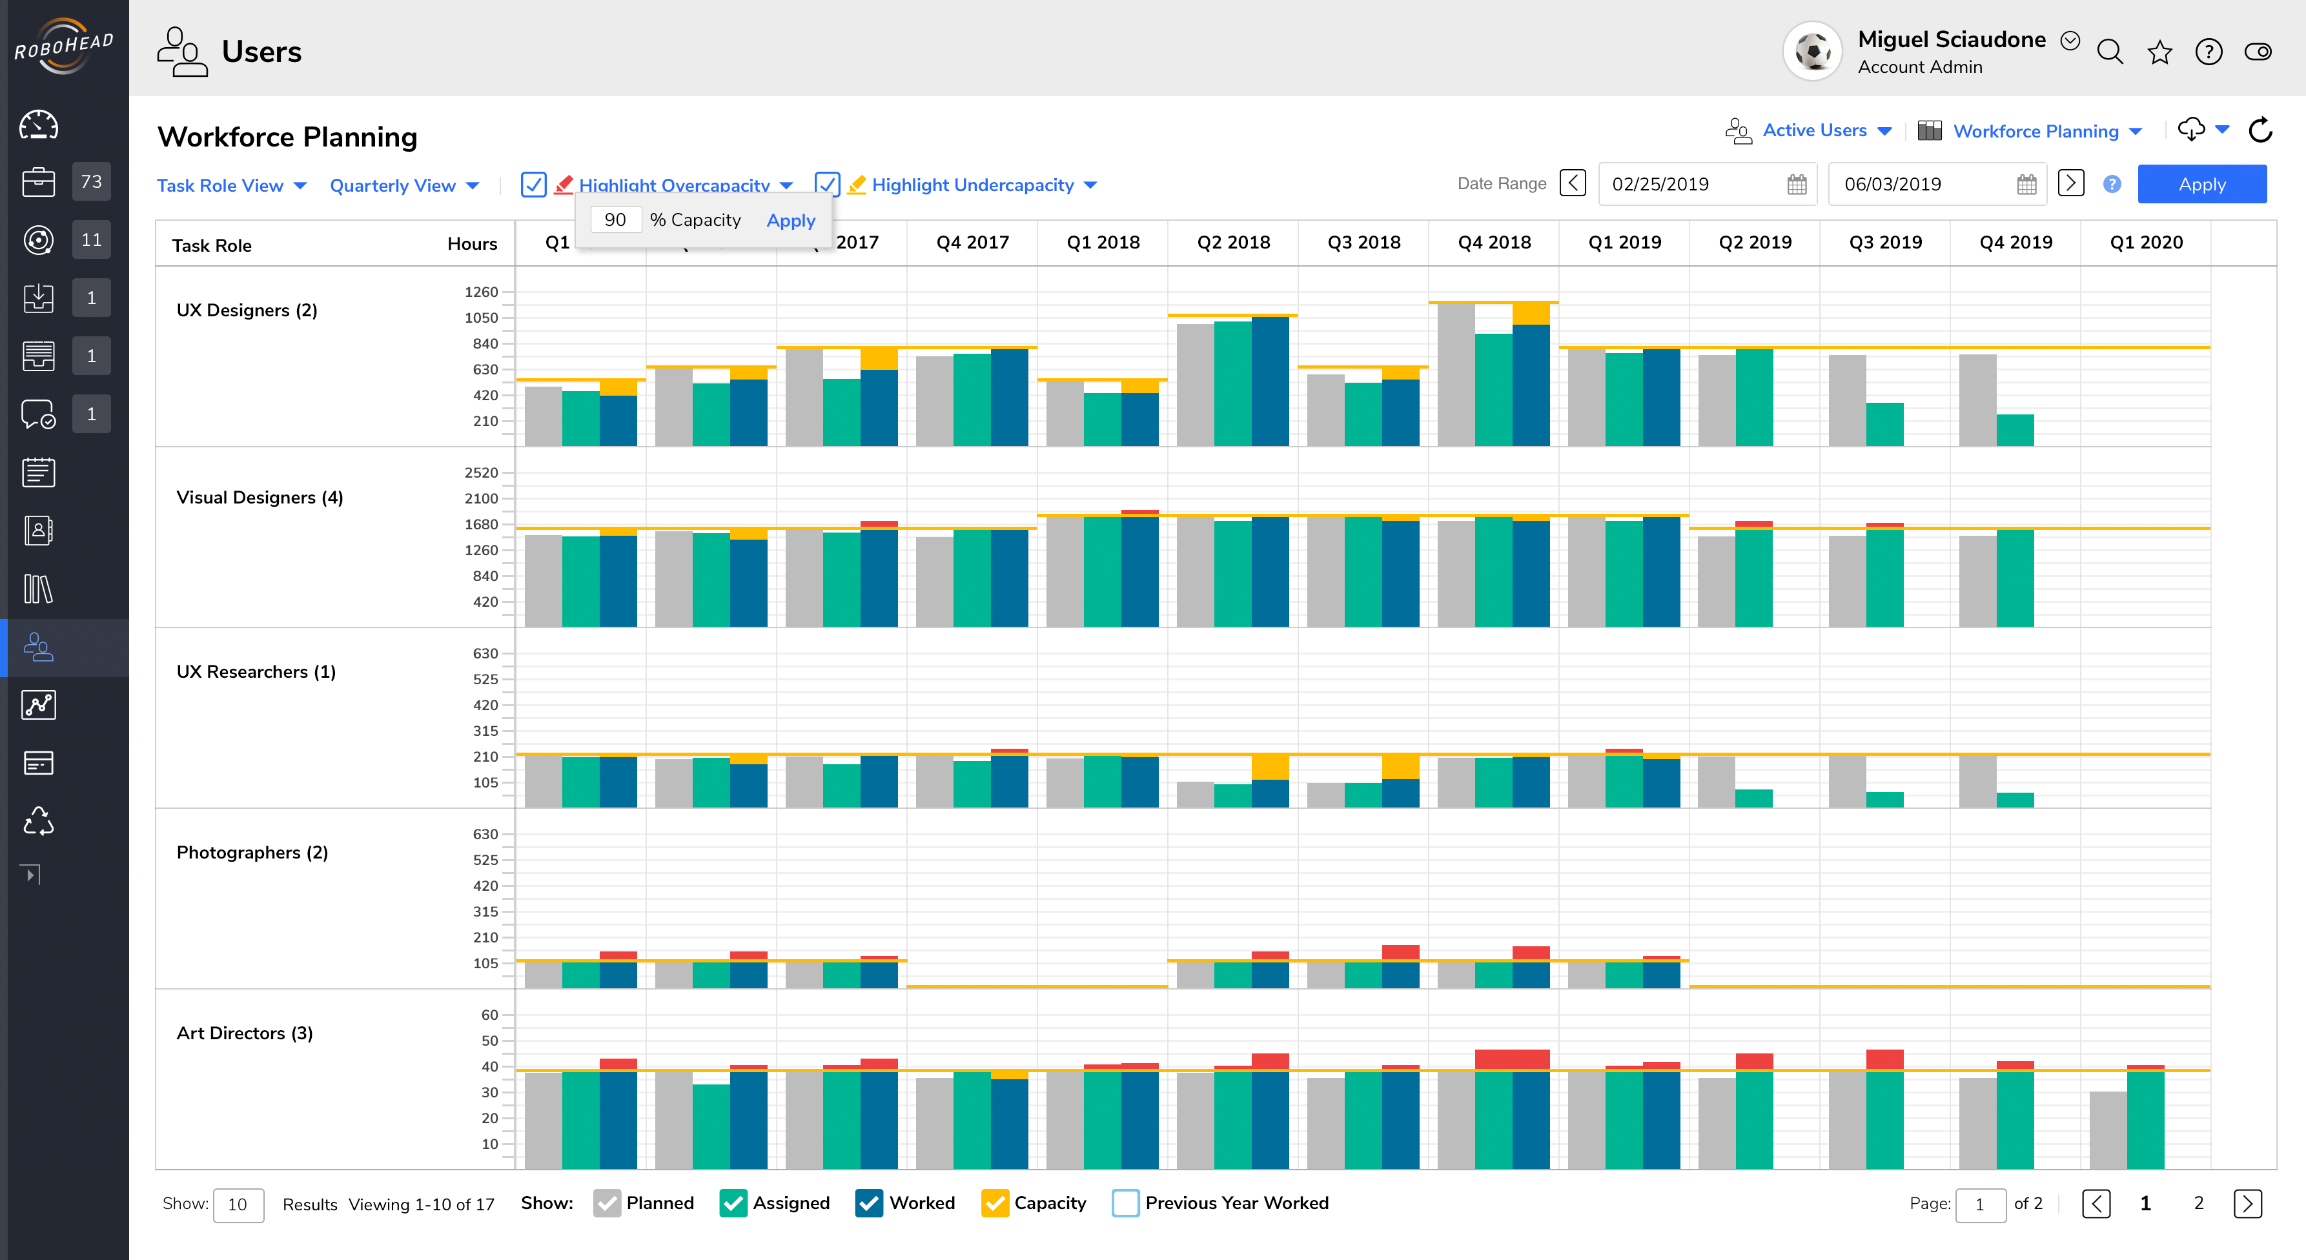Click the refresh icon near Workforce Planning
This screenshot has width=2306, height=1260.
2260,130
